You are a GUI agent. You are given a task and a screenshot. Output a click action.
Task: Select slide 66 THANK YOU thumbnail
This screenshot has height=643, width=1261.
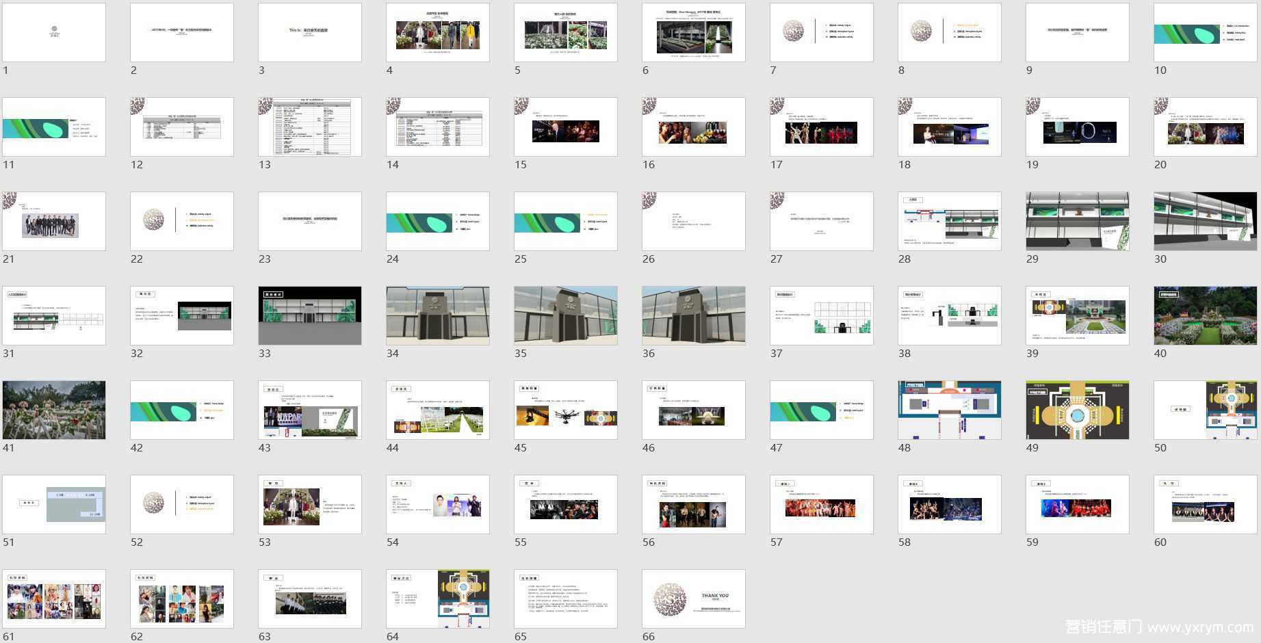click(694, 599)
